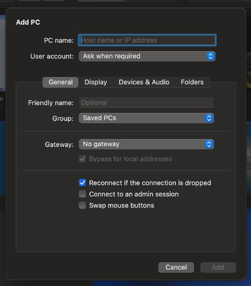
Task: Switch to the Display tab
Action: [x=95, y=82]
